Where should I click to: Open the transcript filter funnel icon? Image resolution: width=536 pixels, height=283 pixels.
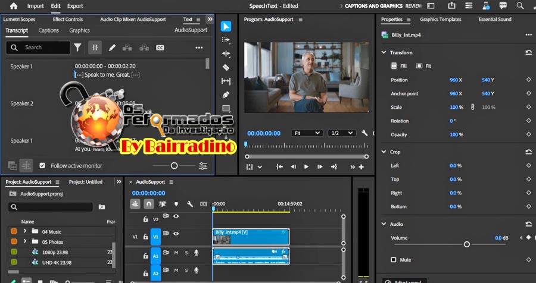point(77,48)
